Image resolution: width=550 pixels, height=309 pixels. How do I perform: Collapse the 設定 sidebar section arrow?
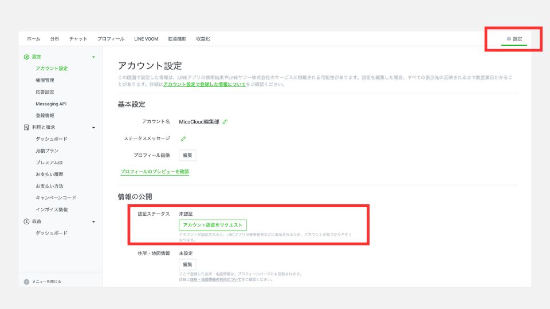[93, 57]
